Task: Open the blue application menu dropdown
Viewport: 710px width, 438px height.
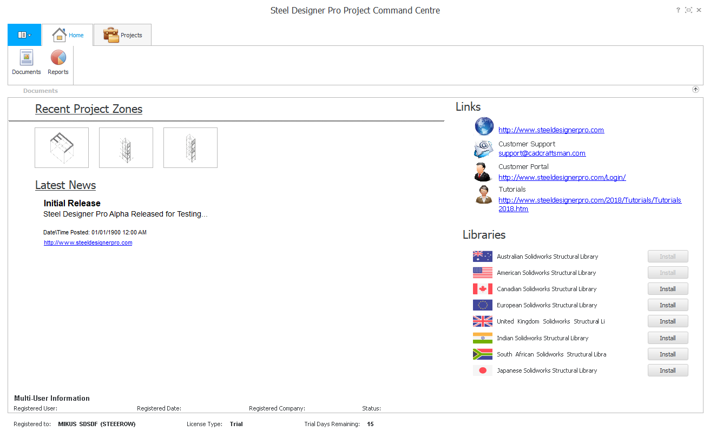Action: point(24,35)
